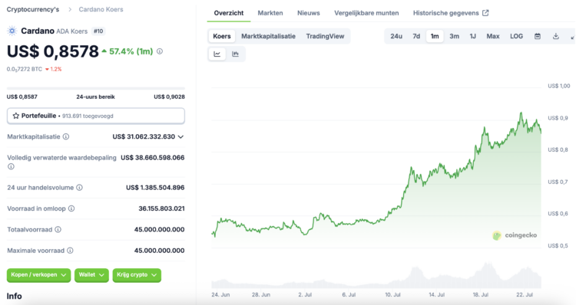Click external link icon beside Historische gegevens
Image resolution: width=576 pixels, height=305 pixels.
click(x=485, y=13)
